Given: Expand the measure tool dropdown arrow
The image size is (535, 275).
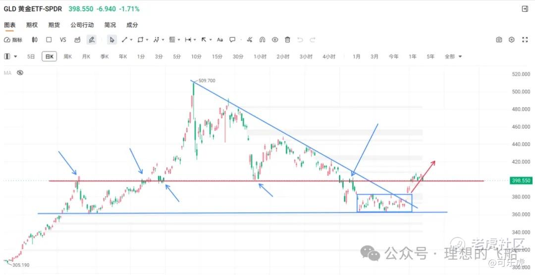Looking at the screenshot, I should 195,40.
